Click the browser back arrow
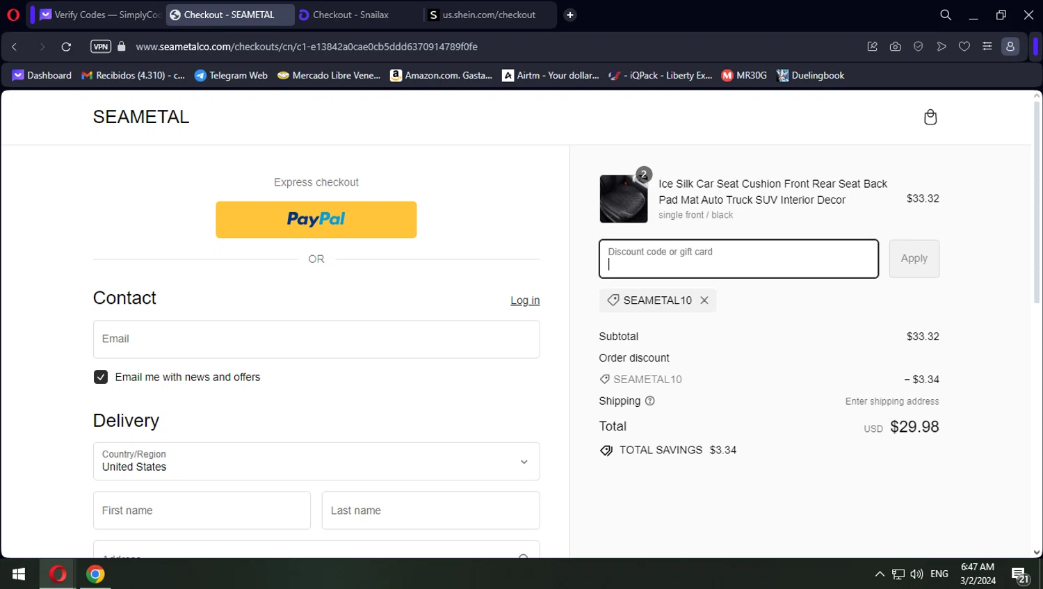 (x=15, y=47)
